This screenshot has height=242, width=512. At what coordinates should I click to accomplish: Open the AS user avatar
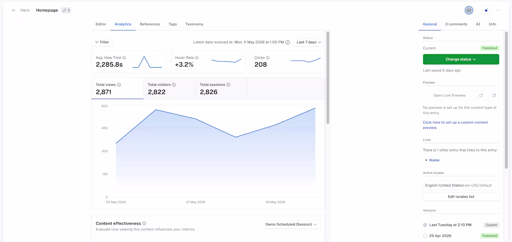tap(469, 10)
